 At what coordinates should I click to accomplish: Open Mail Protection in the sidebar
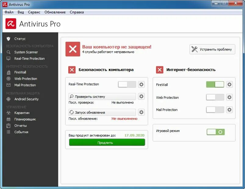pos(25,85)
